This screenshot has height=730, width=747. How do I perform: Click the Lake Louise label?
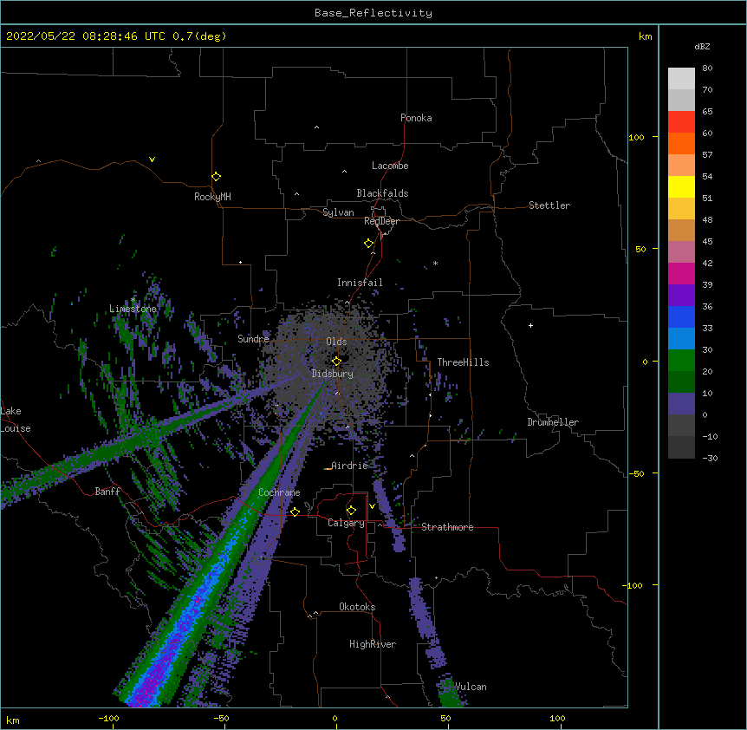click(x=16, y=420)
